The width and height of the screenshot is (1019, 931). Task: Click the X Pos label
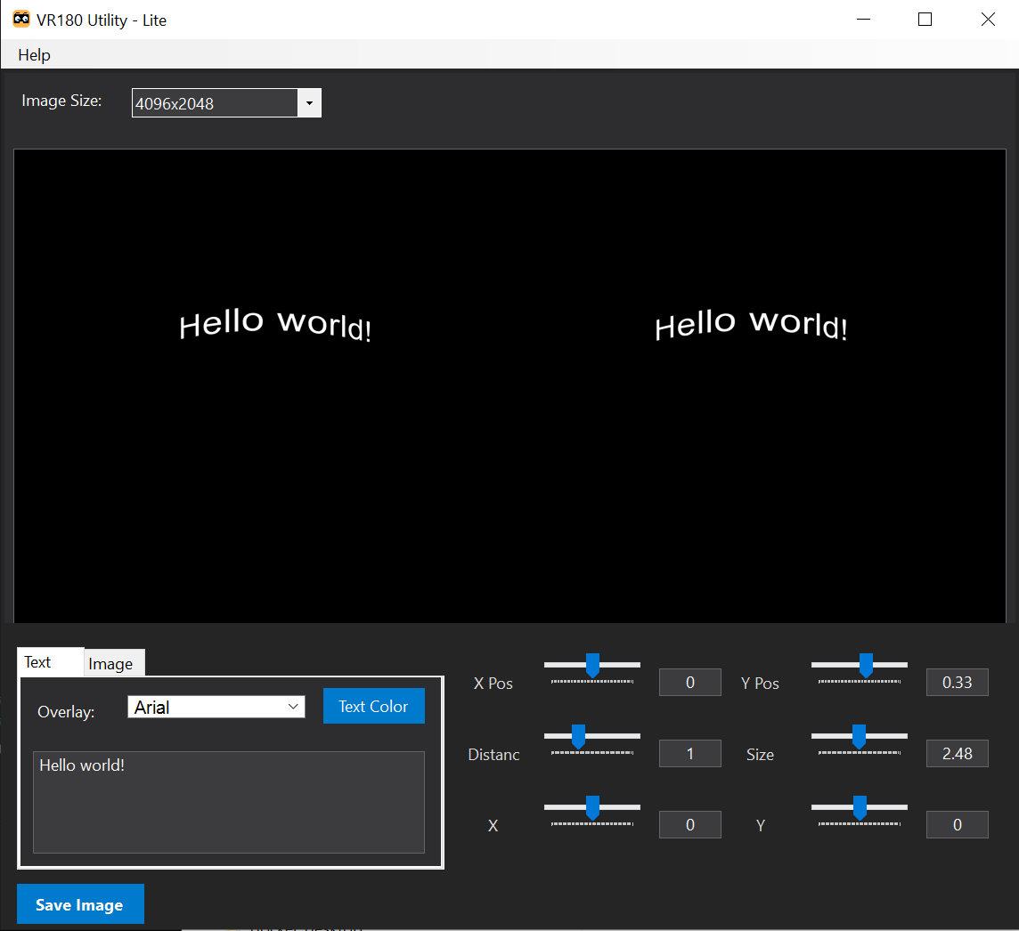tap(493, 683)
